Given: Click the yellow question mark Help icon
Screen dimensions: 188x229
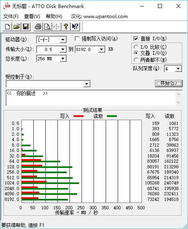Looking at the screenshot, I should coord(66,27).
